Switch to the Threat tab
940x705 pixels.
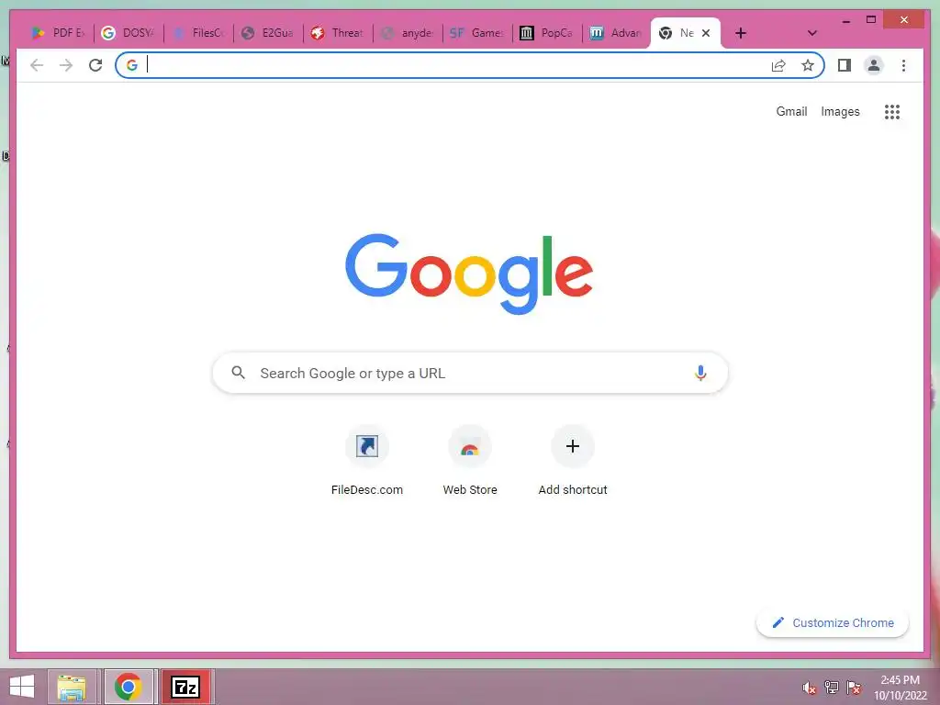click(338, 33)
